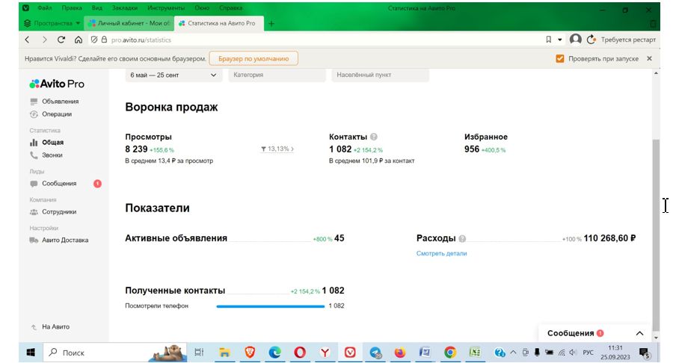
Task: Dismiss the default browser notification bar
Action: [649, 58]
